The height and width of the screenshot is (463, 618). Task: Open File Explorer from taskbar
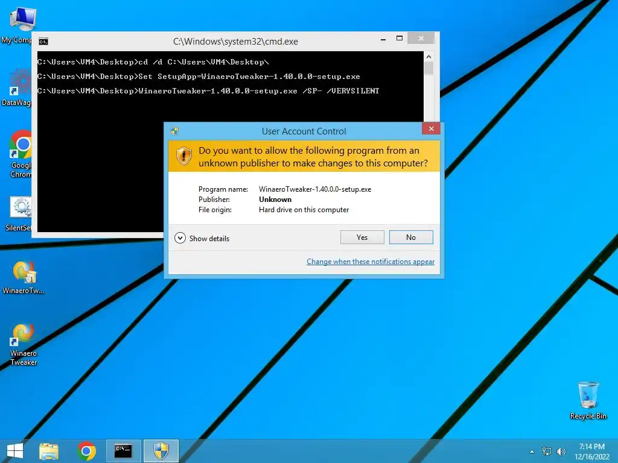[49, 451]
